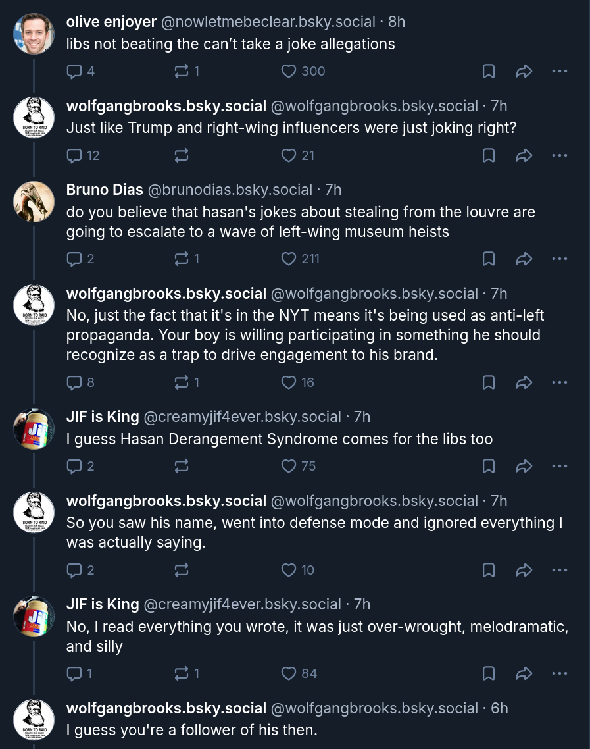Screen dimensions: 590x749
Task: Open the 8h timestamp on olive enjoyer's post
Action: click(397, 22)
